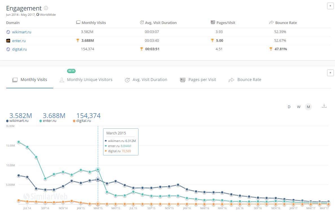
Task: Open the Bounce Rate chart tab
Action: (x=249, y=80)
